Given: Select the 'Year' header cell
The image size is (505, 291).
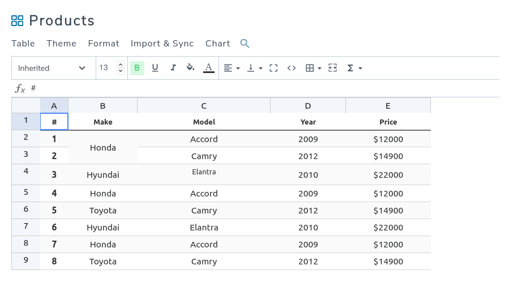Looking at the screenshot, I should point(308,122).
